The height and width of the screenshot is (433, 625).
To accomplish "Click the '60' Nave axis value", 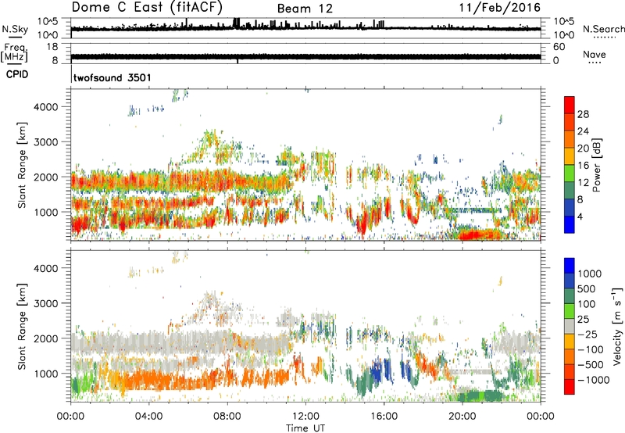I will (559, 47).
